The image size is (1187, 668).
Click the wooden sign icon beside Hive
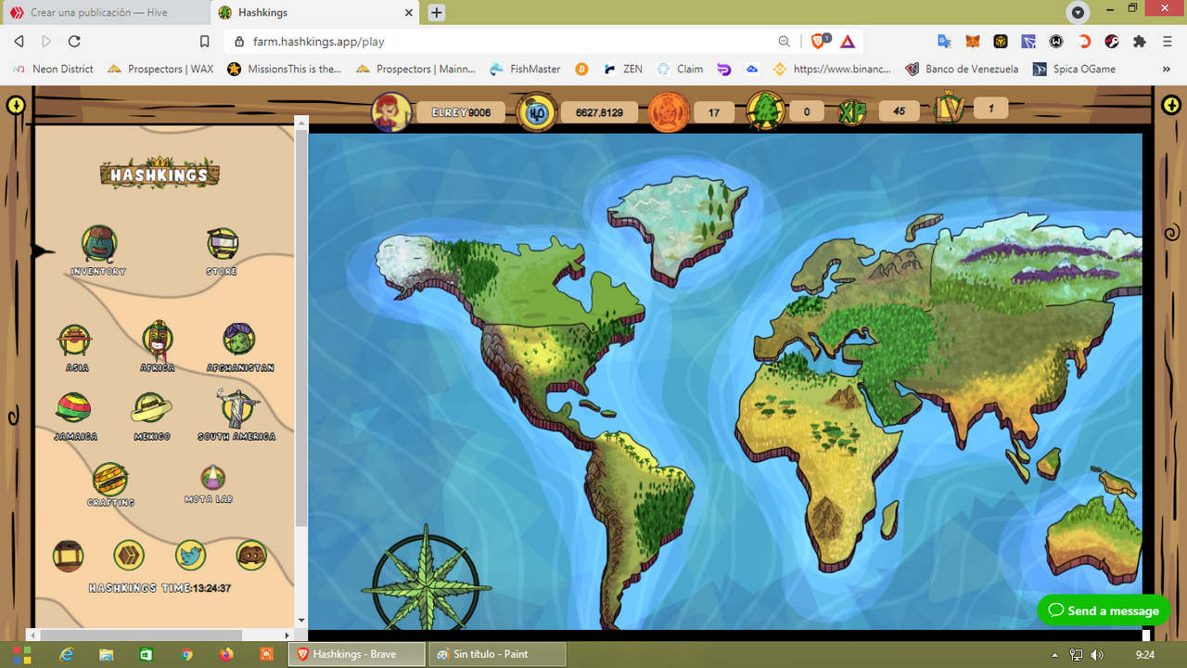(69, 556)
